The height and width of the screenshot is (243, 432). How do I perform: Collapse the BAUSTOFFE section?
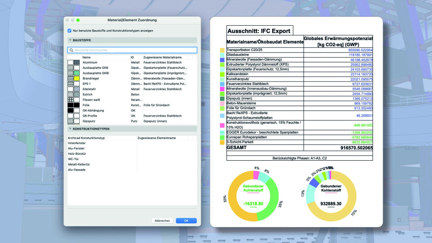click(x=70, y=40)
